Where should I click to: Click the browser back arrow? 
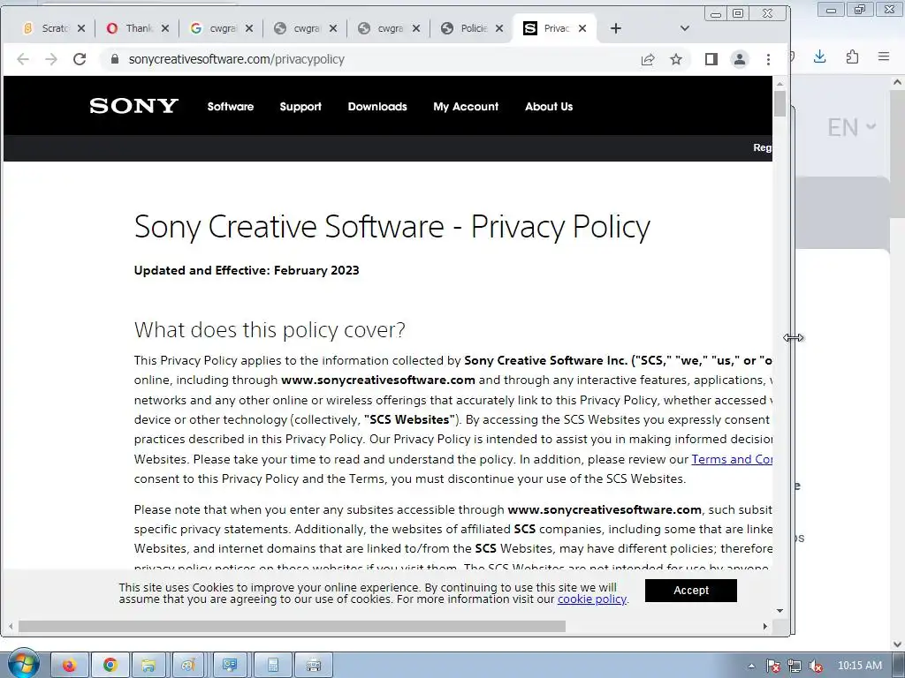pyautogui.click(x=23, y=59)
